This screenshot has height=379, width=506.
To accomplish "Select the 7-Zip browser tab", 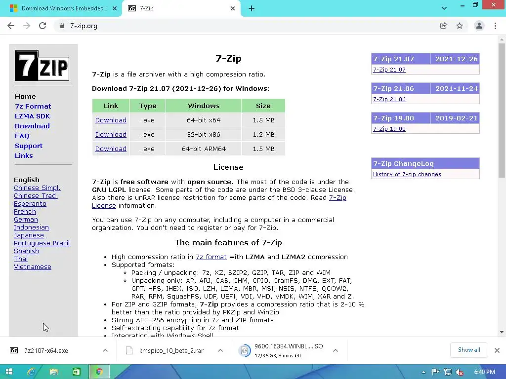I will [x=181, y=8].
